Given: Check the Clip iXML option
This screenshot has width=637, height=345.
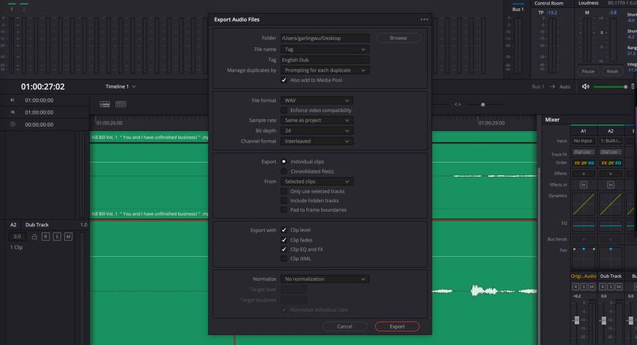Looking at the screenshot, I should (x=284, y=259).
